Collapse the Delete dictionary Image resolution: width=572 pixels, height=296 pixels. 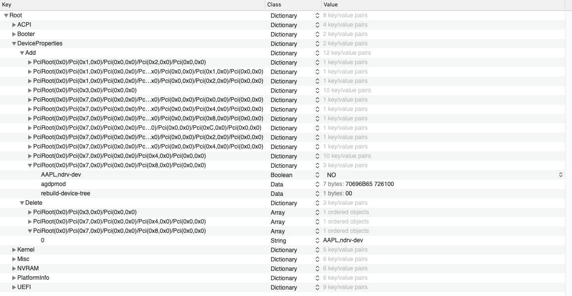click(x=22, y=203)
